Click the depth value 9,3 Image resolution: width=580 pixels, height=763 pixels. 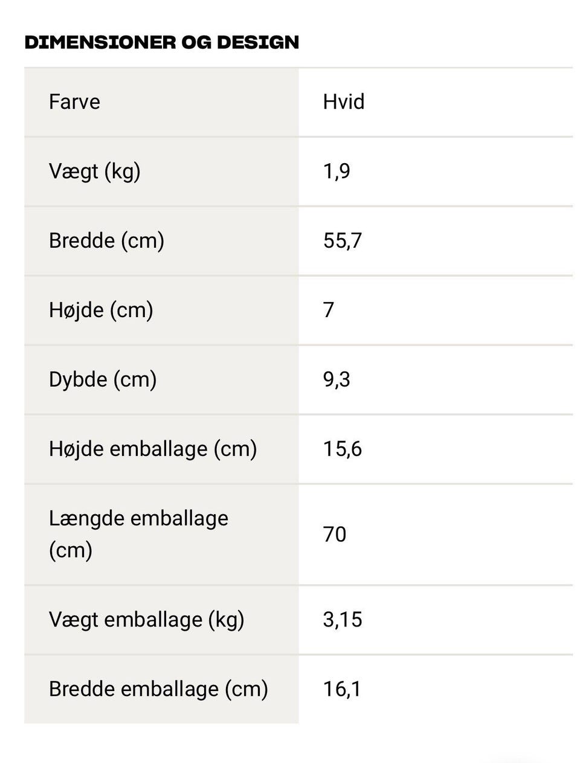point(336,379)
